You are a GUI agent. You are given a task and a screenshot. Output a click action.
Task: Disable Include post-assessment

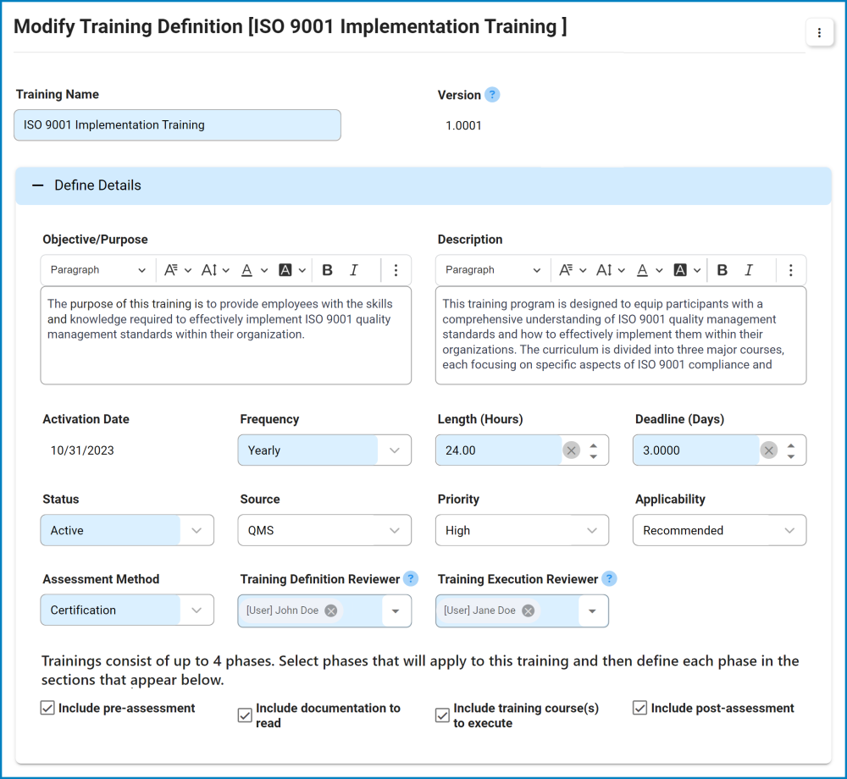tap(639, 708)
